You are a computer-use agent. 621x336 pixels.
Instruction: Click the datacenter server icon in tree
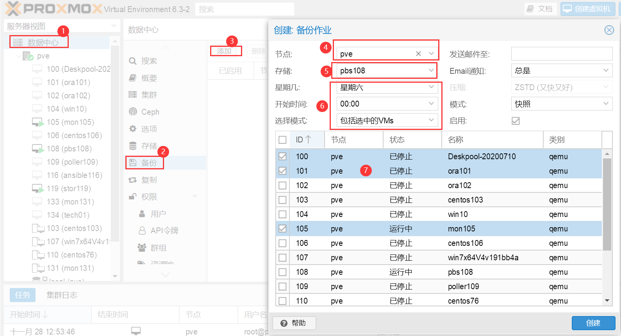point(18,42)
